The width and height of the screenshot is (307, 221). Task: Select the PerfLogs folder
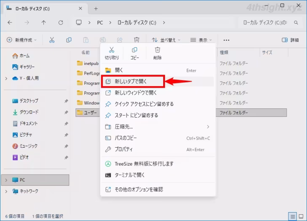coord(88,73)
